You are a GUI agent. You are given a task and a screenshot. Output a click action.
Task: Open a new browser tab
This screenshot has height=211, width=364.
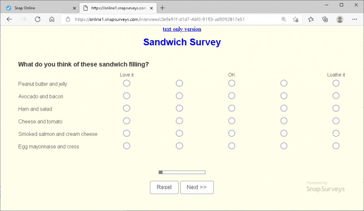pyautogui.click(x=162, y=7)
